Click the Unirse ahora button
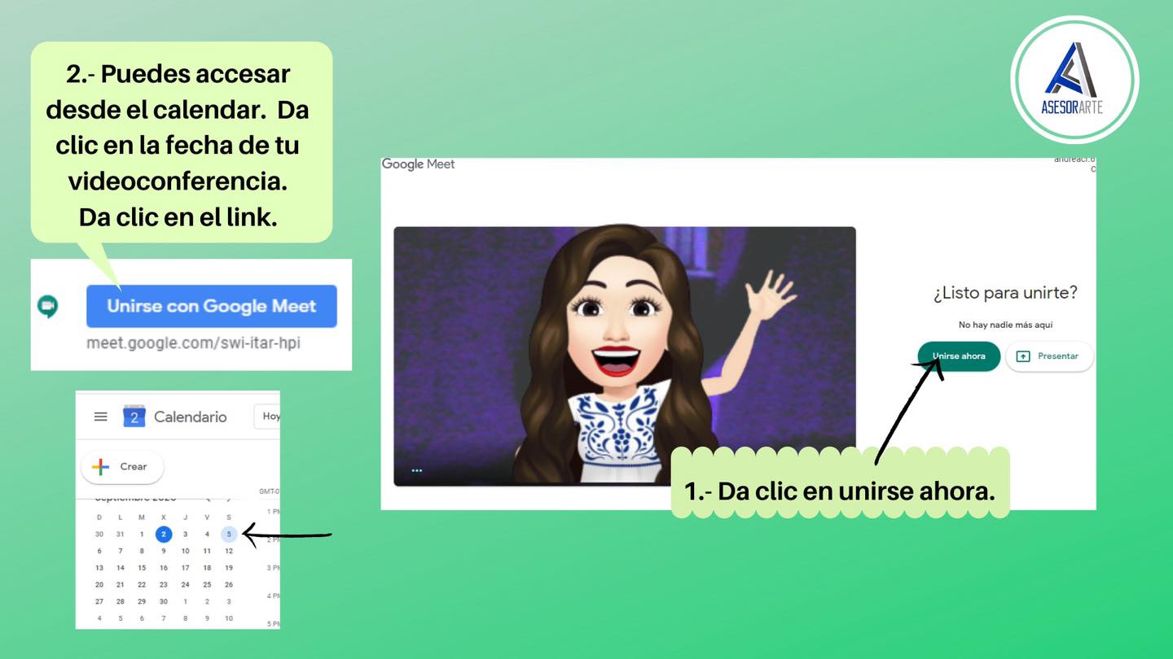Screen dimensions: 1173x659 pos(959,356)
